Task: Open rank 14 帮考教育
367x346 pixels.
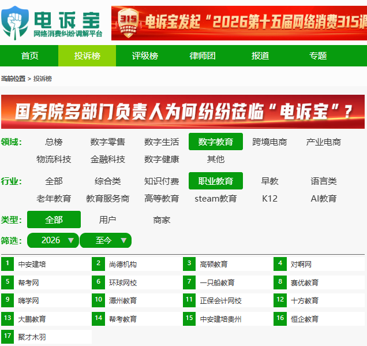Action: pos(123,319)
